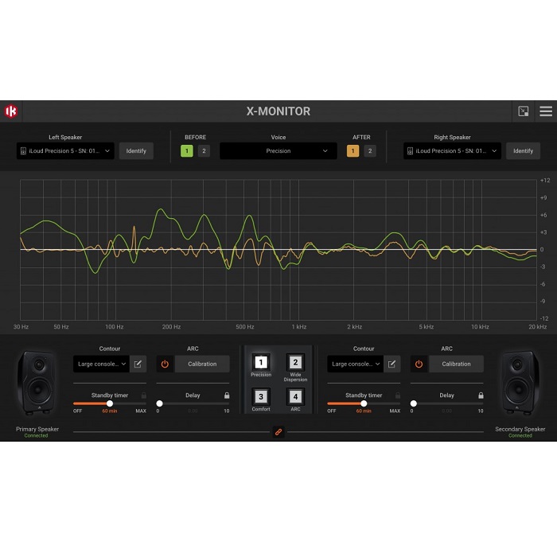Click the IK Multimedia logo icon
557x557 pixels.
(x=11, y=111)
